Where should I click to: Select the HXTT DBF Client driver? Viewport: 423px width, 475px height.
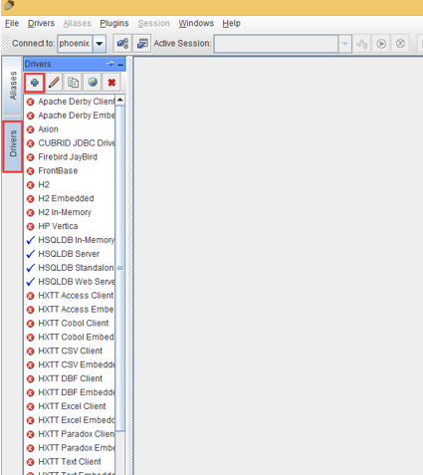[x=70, y=378]
